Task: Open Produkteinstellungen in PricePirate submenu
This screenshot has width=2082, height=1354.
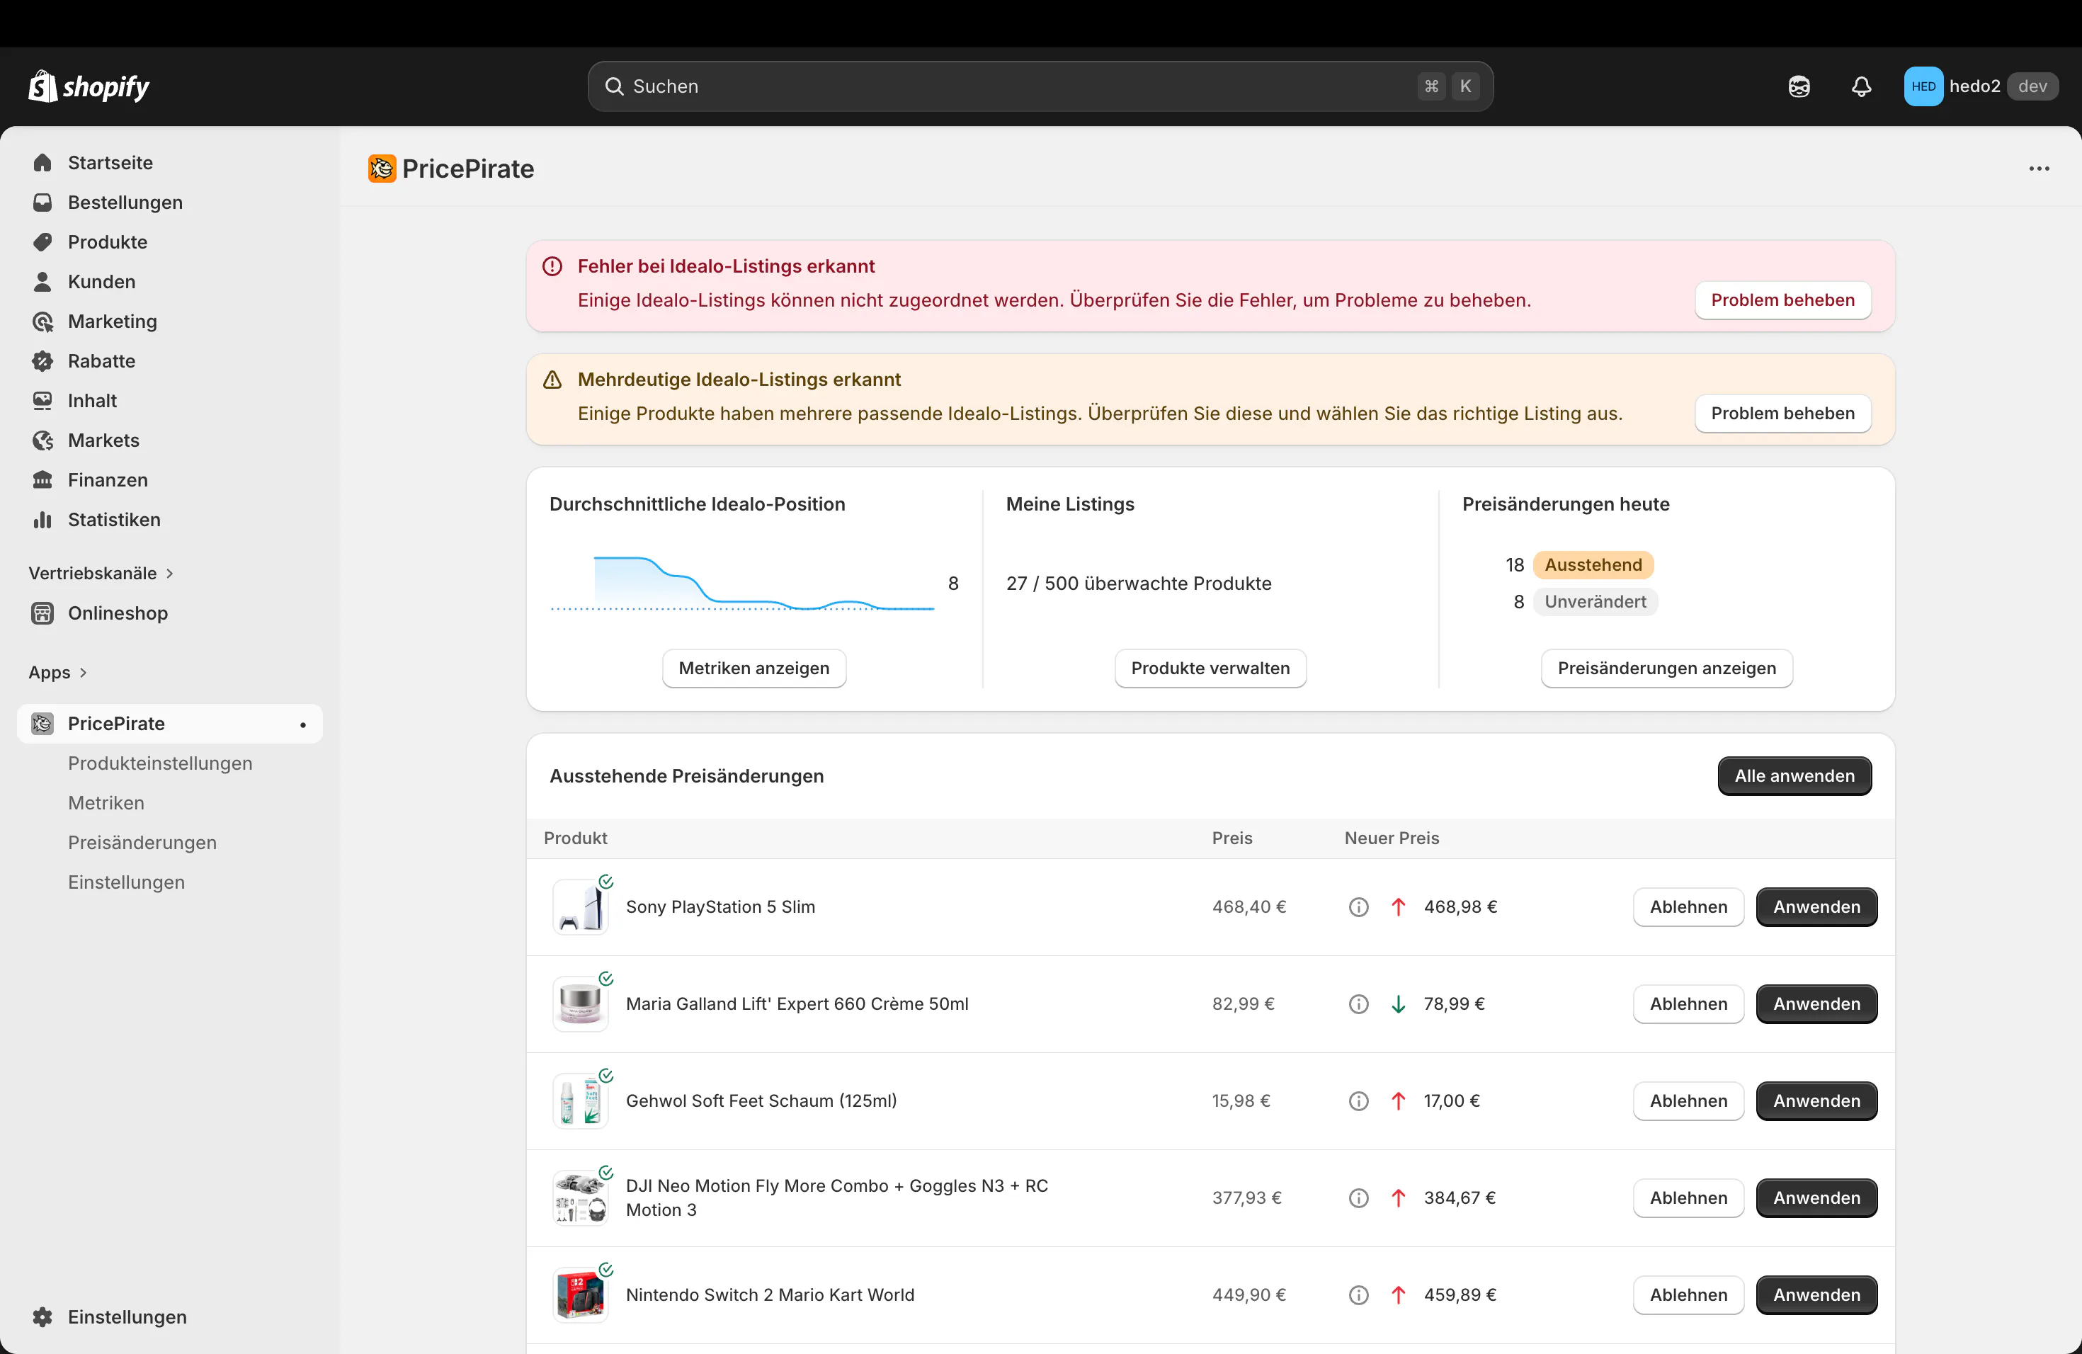Action: (160, 763)
